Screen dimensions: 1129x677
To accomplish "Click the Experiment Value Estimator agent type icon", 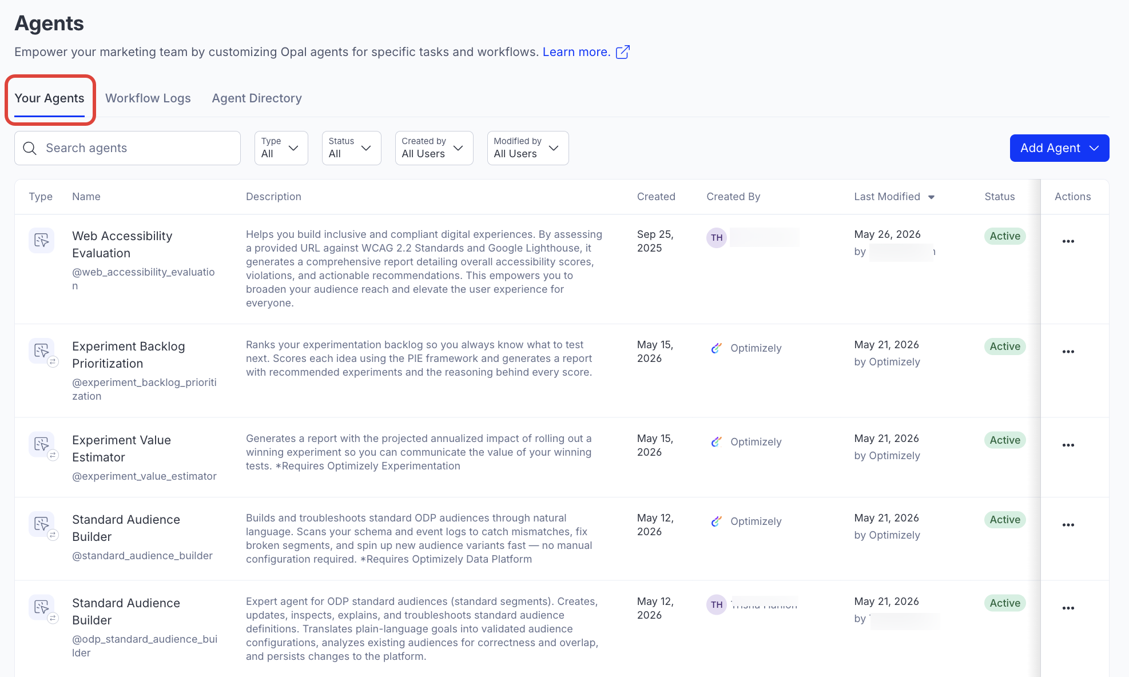I will click(42, 444).
